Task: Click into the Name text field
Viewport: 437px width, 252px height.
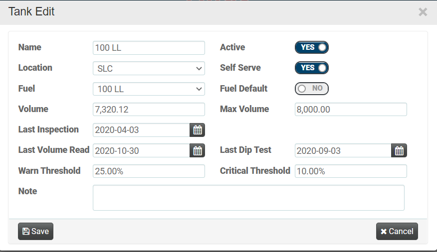Action: 149,48
